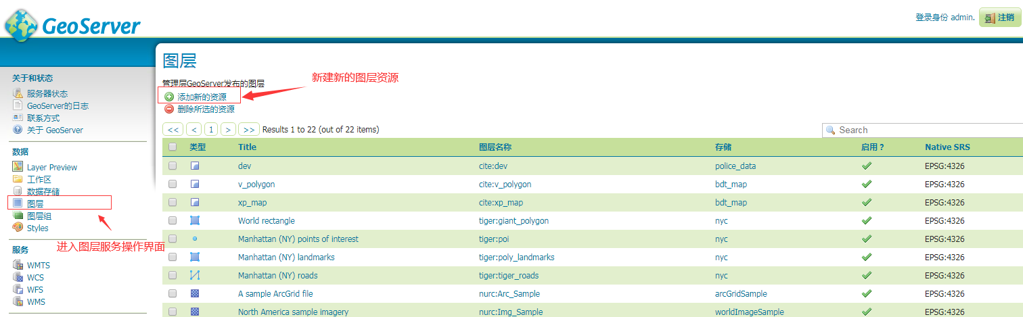Check the xp_map layer checkbox
The height and width of the screenshot is (317, 1023).
173,202
